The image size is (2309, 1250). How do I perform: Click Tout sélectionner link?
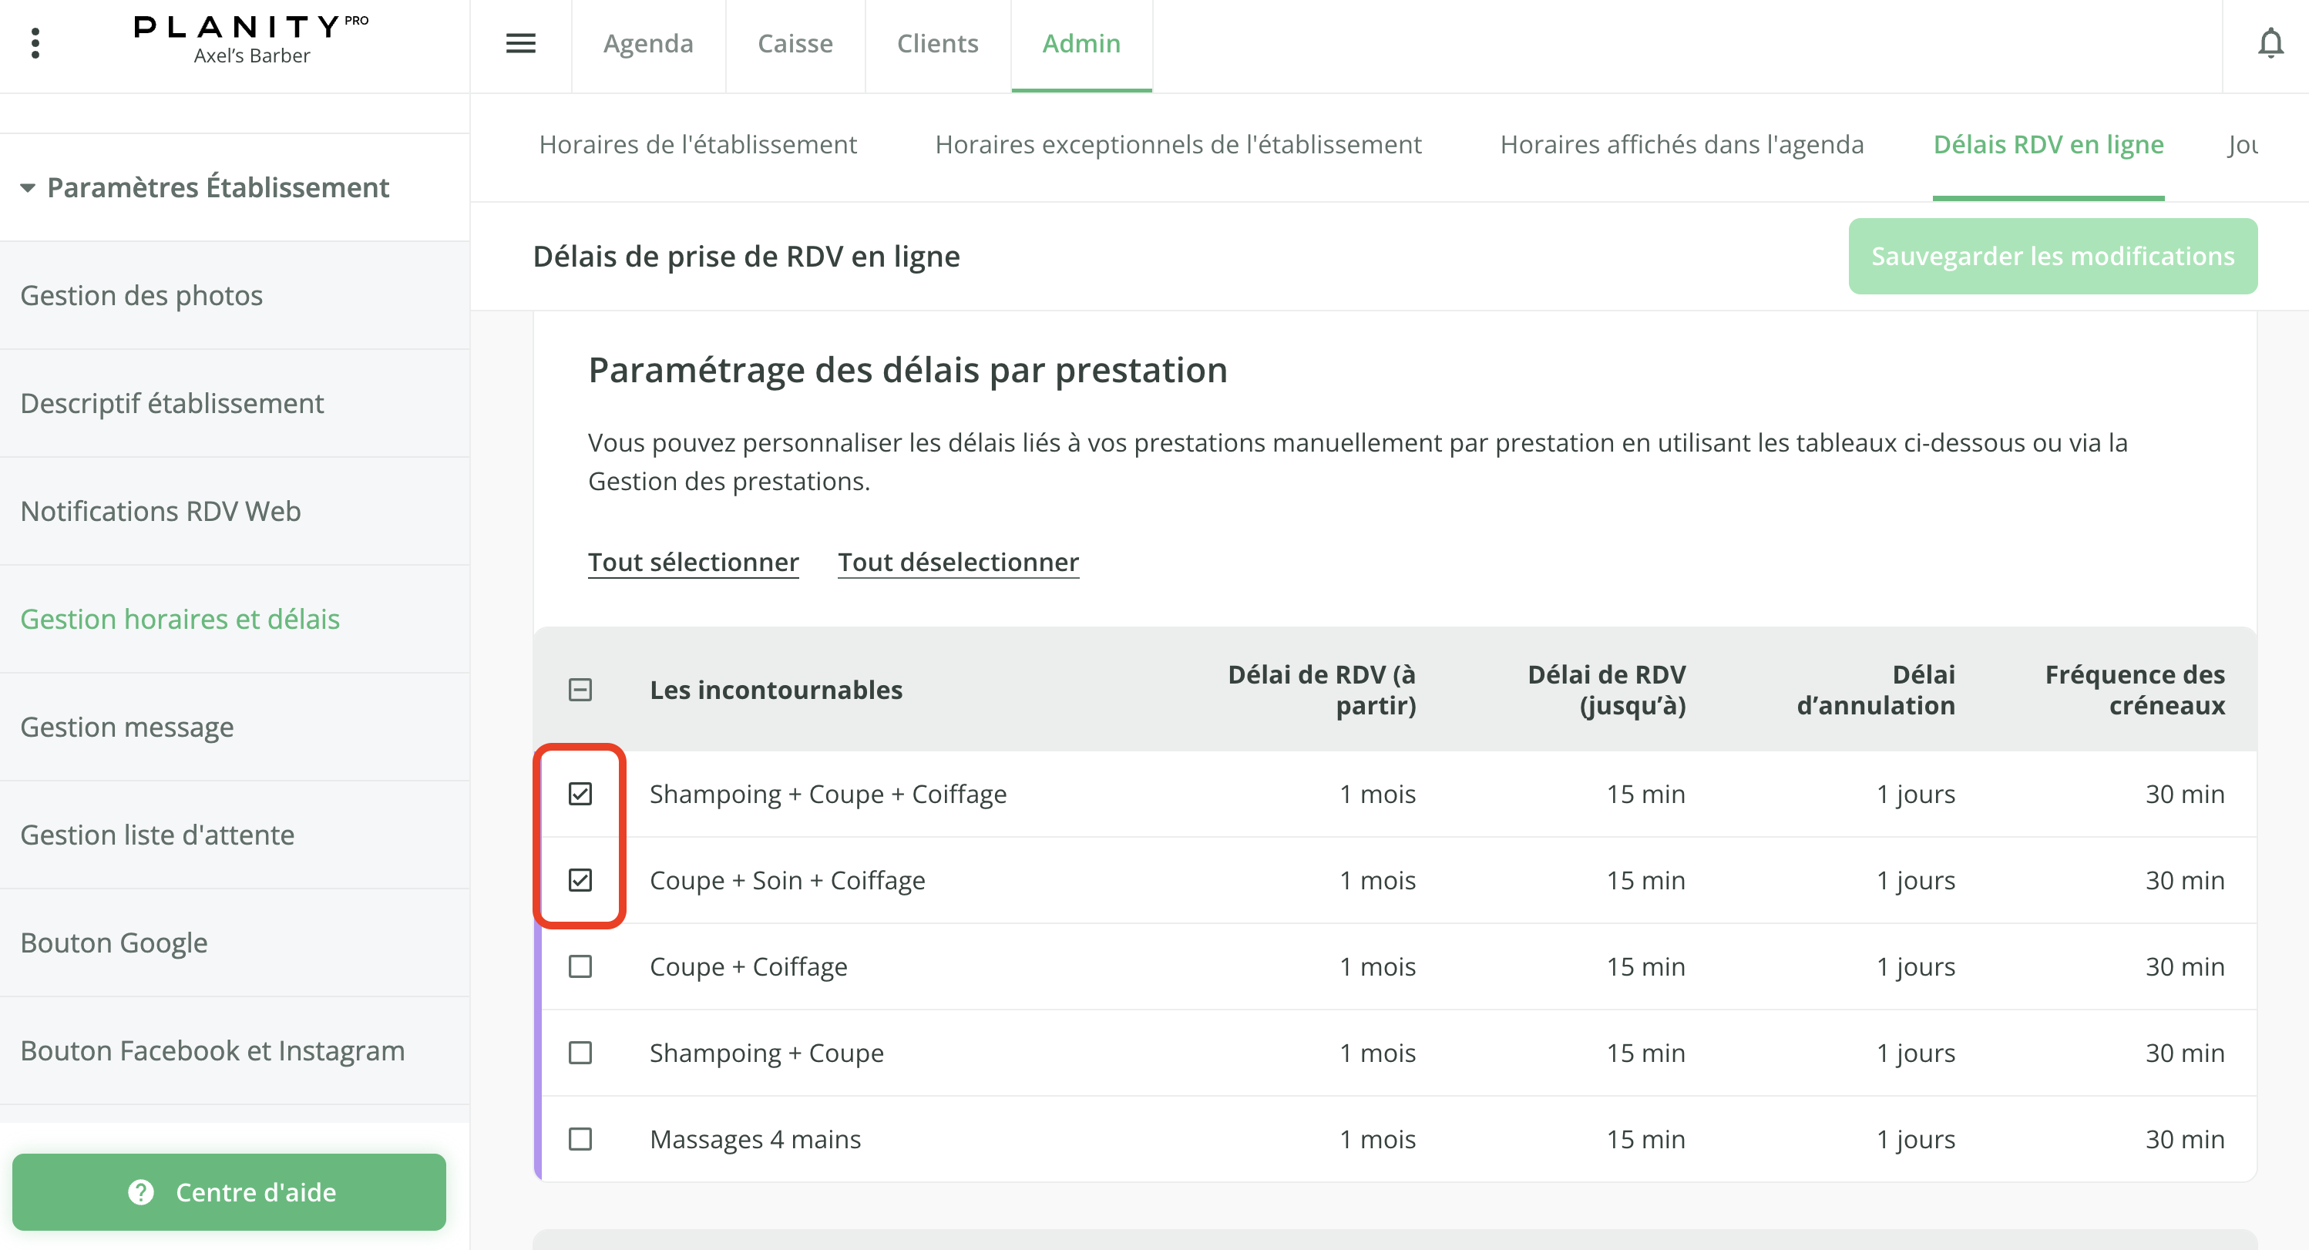click(x=693, y=562)
